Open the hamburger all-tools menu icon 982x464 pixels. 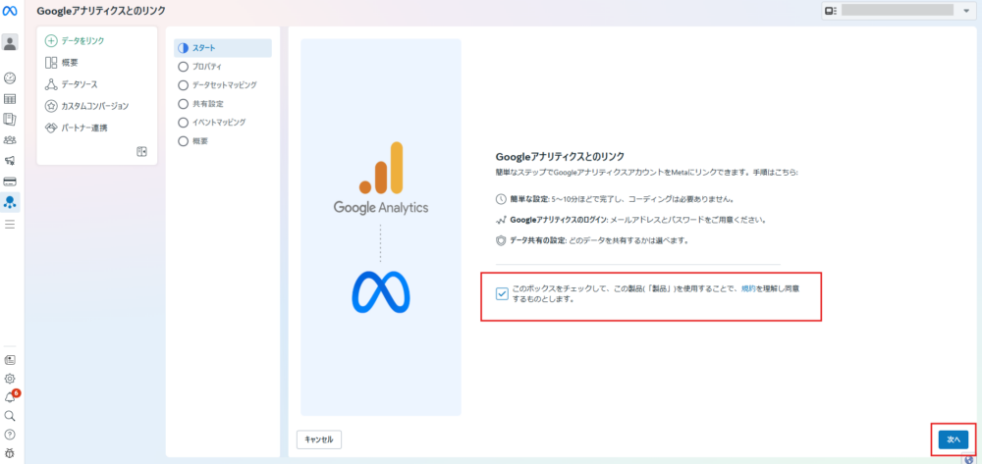pos(10,224)
